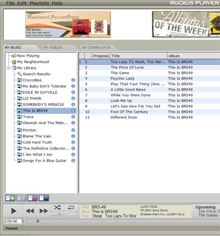
Task: Switch to the MY VIDEOS tab
Action: pyautogui.click(x=52, y=47)
